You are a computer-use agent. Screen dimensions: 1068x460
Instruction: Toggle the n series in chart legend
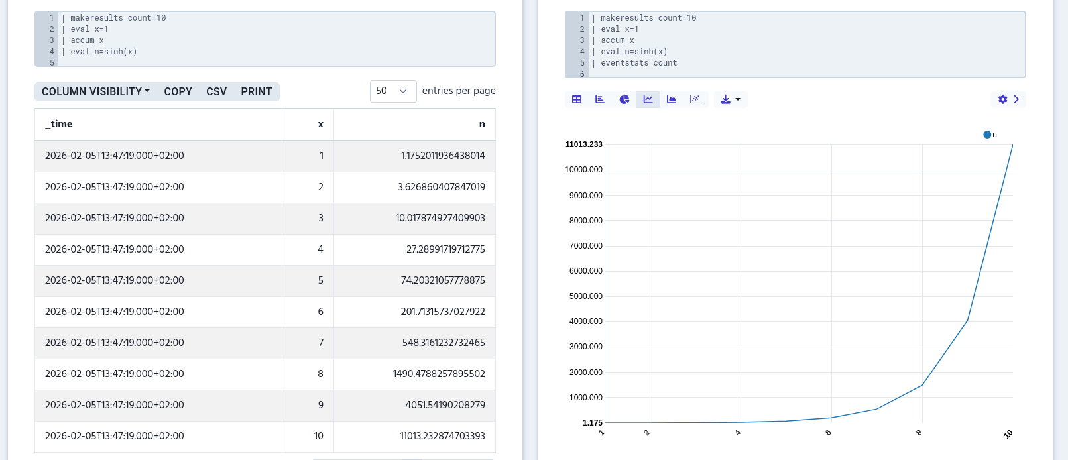[x=990, y=135]
